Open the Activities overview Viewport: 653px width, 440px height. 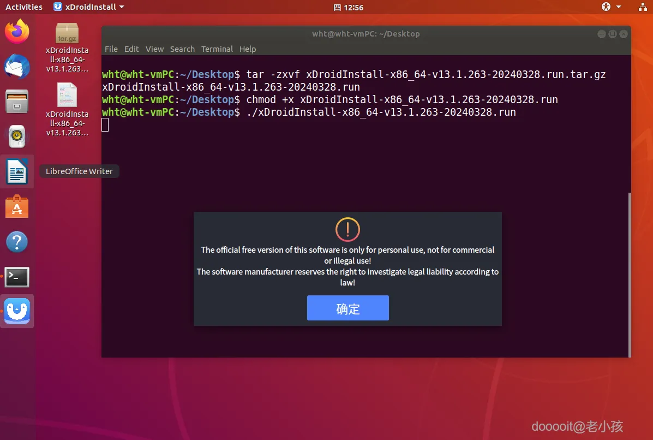[24, 7]
